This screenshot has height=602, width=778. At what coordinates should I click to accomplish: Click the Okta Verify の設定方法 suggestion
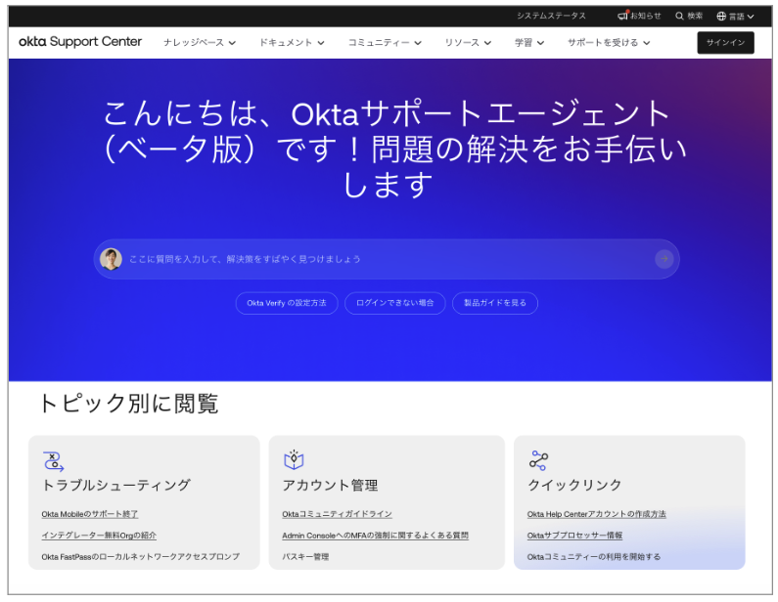tap(287, 303)
